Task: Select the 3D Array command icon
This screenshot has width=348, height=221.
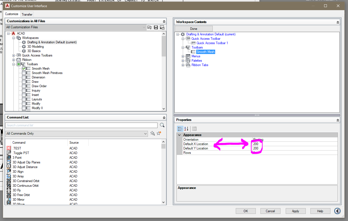Action: pyautogui.click(x=9, y=176)
